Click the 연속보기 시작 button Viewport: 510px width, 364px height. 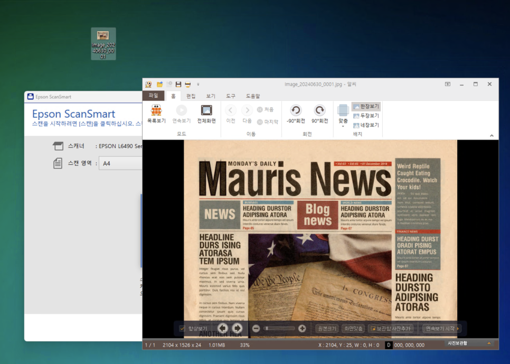(x=442, y=329)
